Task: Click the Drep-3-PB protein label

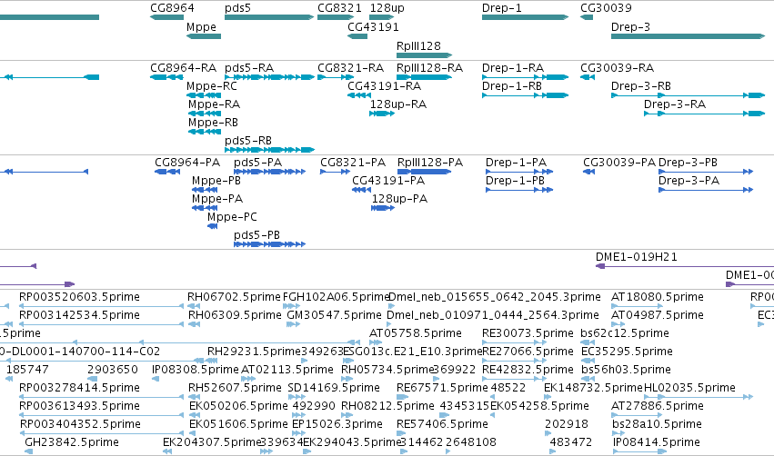Action: (689, 163)
